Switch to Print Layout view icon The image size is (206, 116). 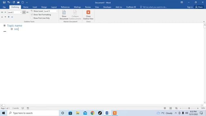click(171, 108)
